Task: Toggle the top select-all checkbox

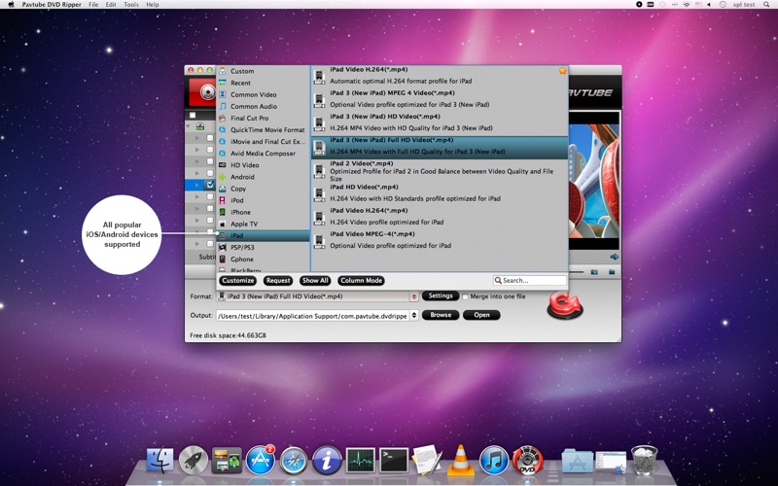Action: point(193,115)
